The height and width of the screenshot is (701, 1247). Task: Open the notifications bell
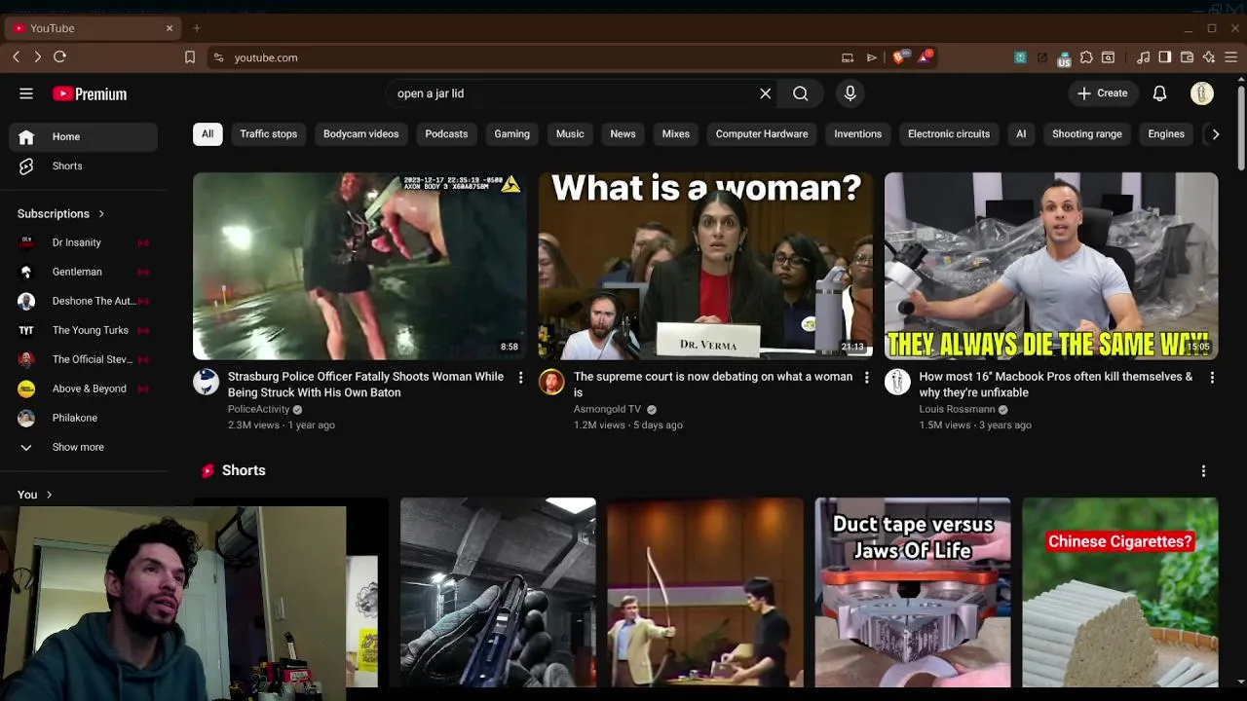click(x=1159, y=93)
